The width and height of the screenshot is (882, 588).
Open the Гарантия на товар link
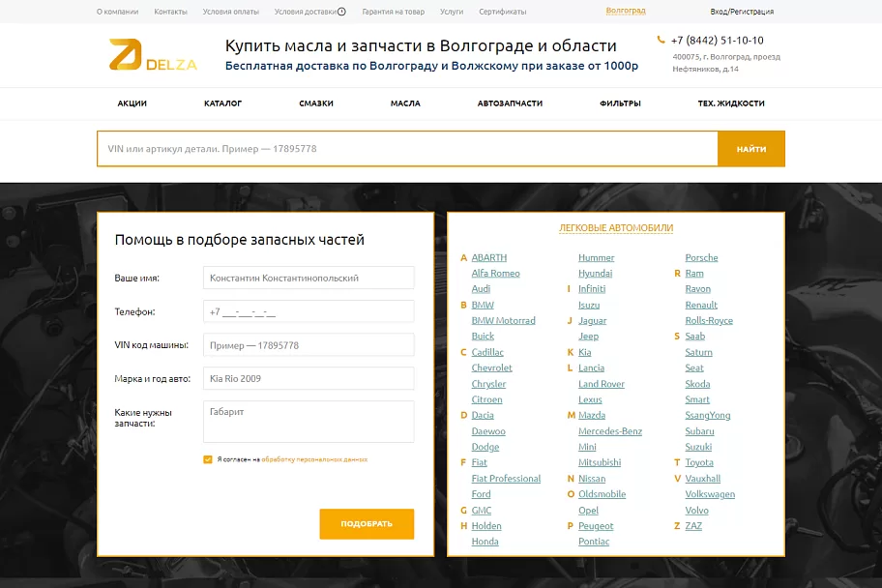click(x=394, y=12)
